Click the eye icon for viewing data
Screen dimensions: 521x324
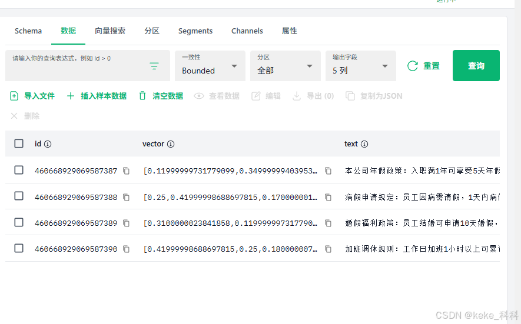tap(199, 96)
